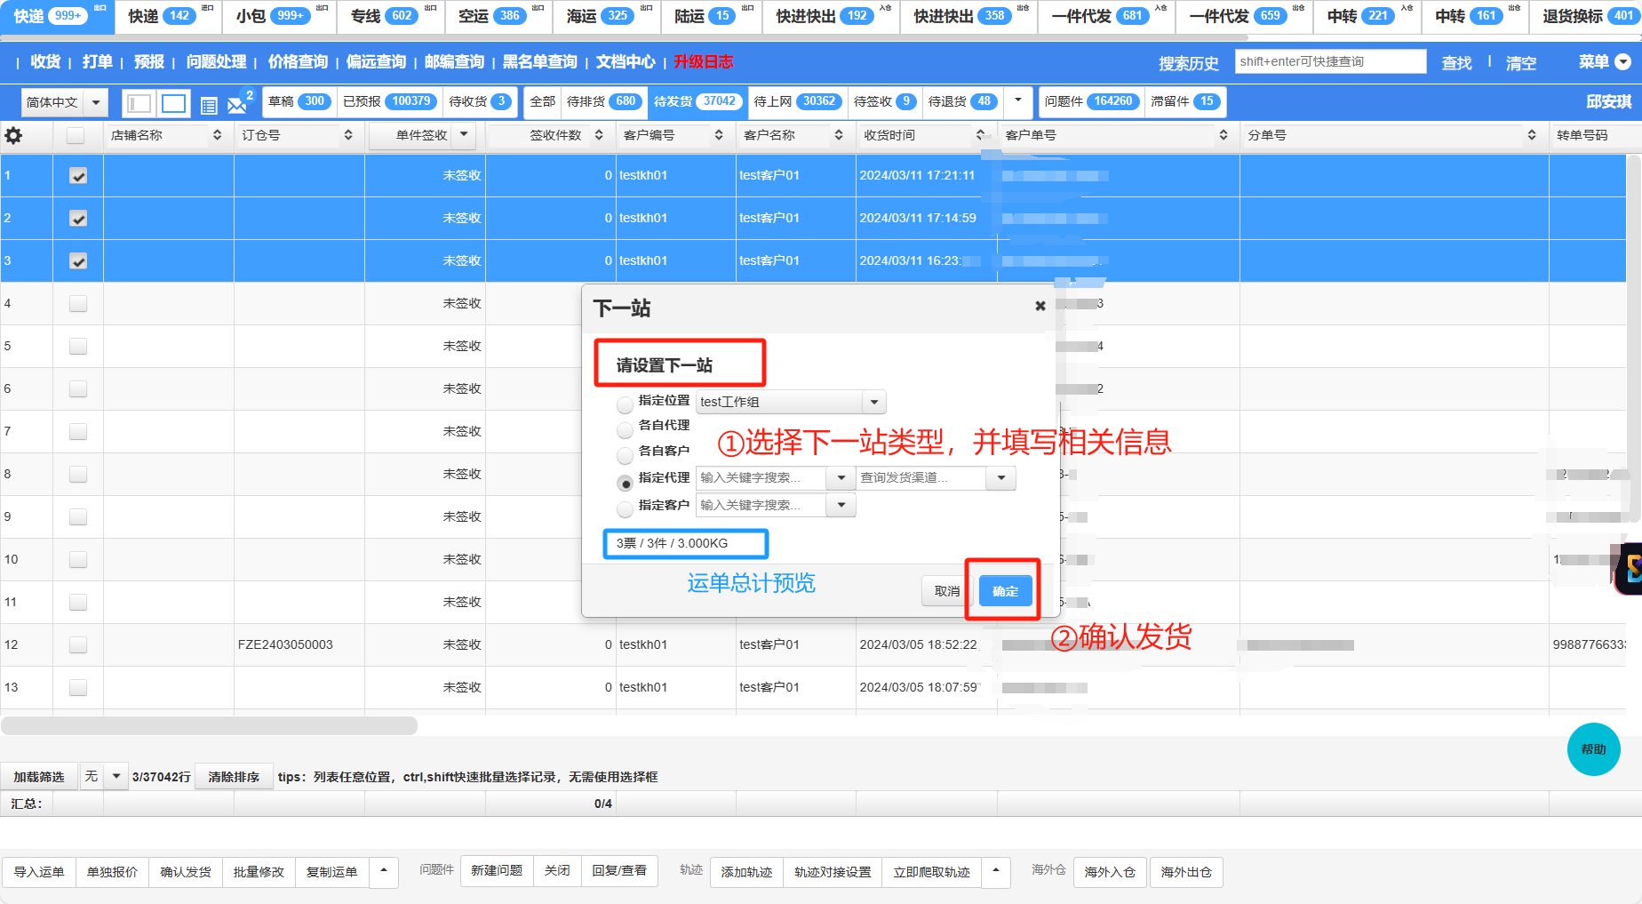The image size is (1642, 904).
Task: Select the full-width layout icon
Action: tap(174, 104)
